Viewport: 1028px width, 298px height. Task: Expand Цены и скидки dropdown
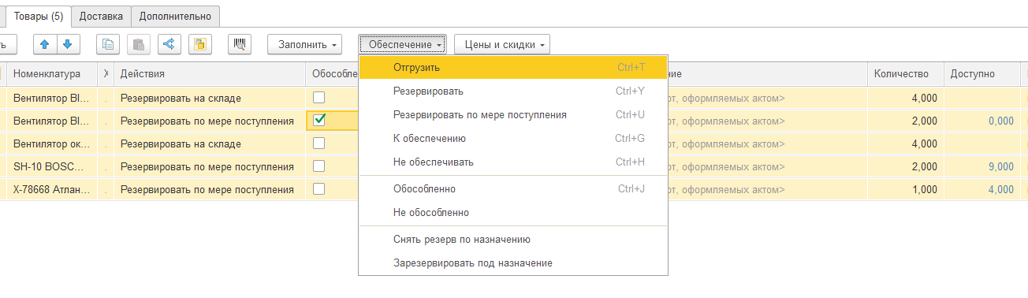click(501, 45)
